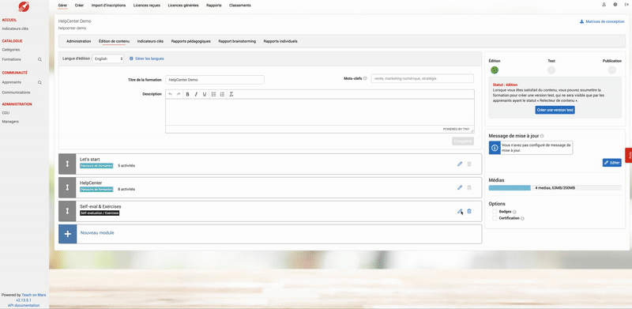Screen dimensions: 632x309
Task: Toggle italic formatting in description editor
Action: [x=196, y=94]
